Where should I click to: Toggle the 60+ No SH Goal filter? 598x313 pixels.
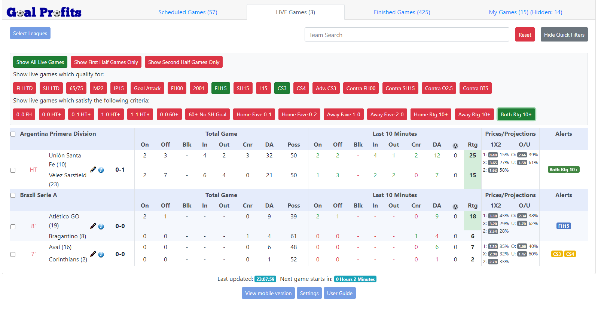pos(208,114)
